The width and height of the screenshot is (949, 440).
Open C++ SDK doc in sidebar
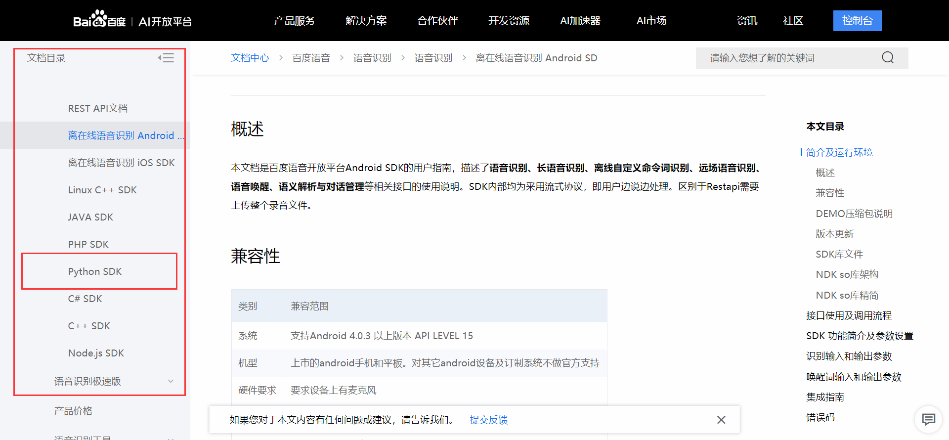click(89, 326)
